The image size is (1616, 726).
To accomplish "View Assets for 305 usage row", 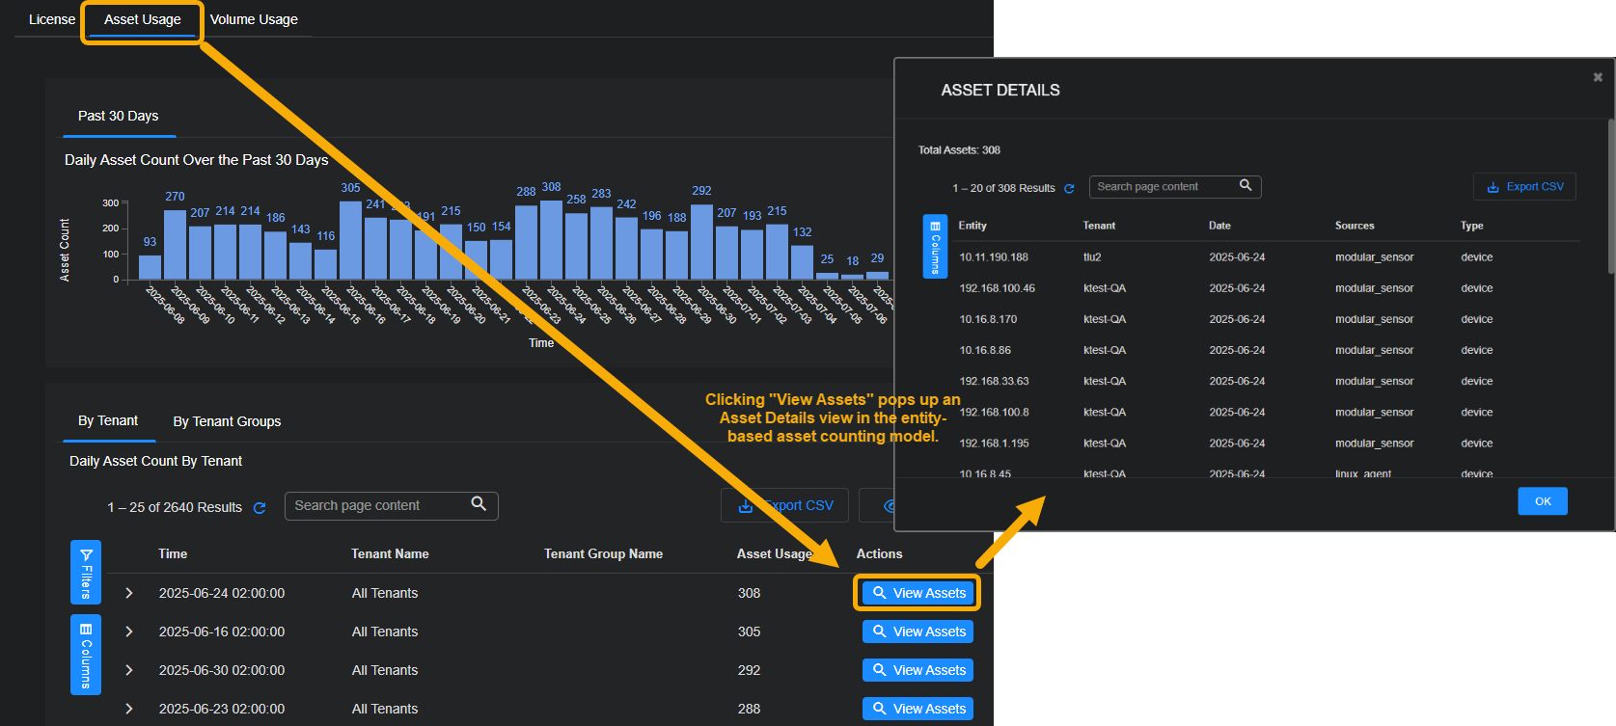I will (x=918, y=632).
